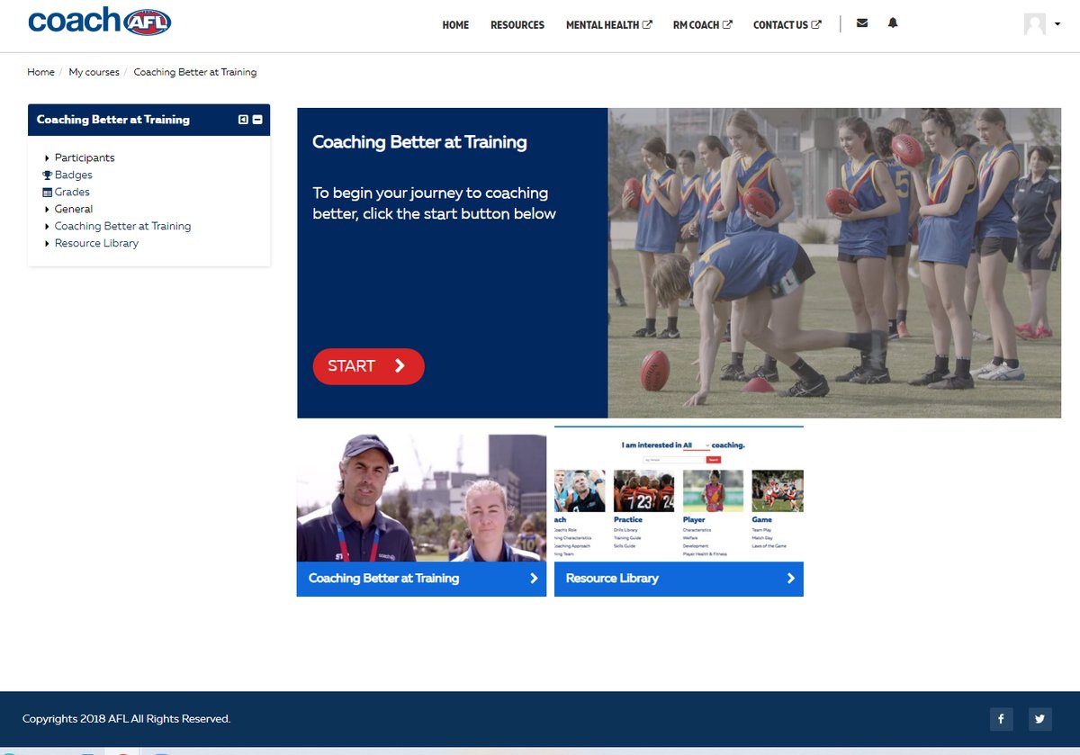
Task: Click the hero heading Coaching Better at Training
Action: (x=419, y=142)
